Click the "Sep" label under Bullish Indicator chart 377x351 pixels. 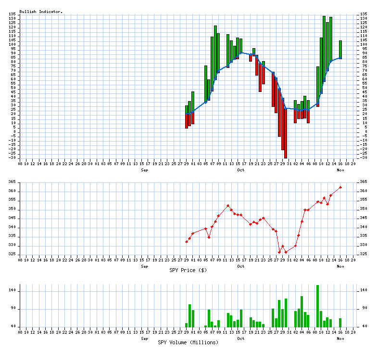pos(144,170)
